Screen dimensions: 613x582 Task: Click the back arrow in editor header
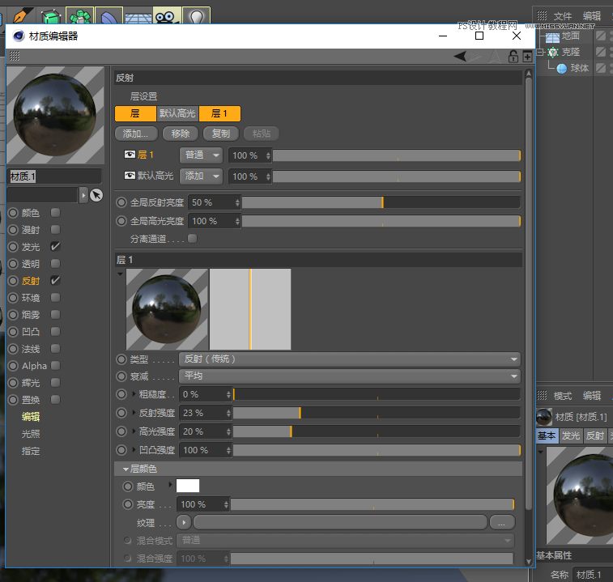coord(461,57)
